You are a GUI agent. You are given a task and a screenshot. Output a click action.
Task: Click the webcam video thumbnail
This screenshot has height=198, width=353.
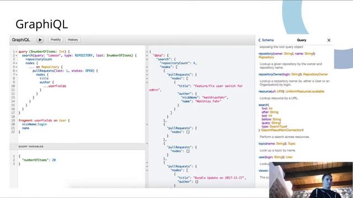(x=311, y=180)
